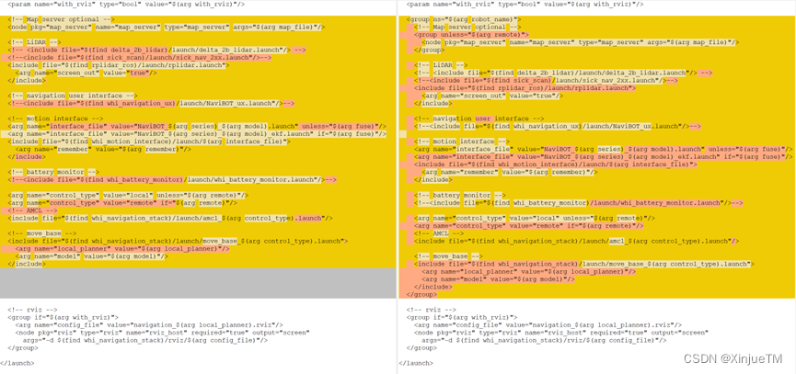Screen dimensions: 796x374
Task: Click the 'AMCL' comment in right pane
Action: pyautogui.click(x=439, y=233)
